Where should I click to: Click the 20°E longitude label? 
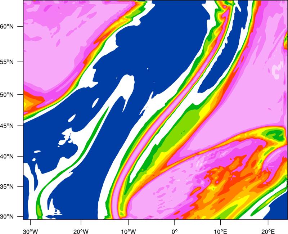268,231
